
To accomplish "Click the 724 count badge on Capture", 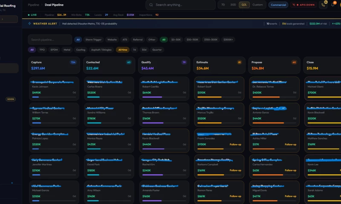I will tap(73, 62).
